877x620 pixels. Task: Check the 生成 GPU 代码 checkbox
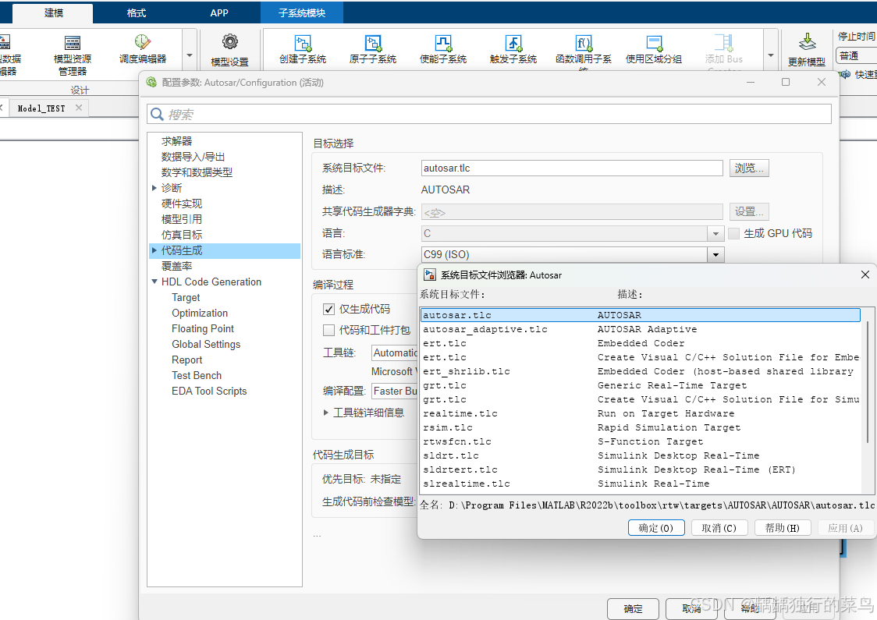(733, 233)
